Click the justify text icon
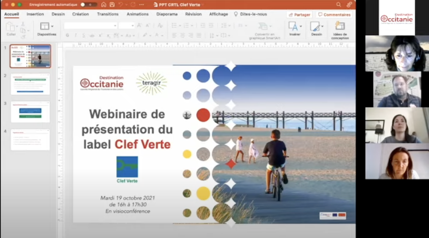429x238 pixels. pyautogui.click(x=199, y=35)
